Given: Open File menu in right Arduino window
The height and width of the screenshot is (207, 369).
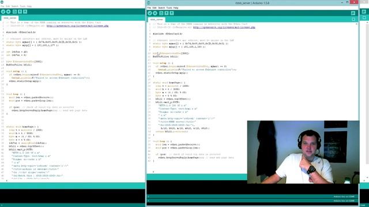Looking at the screenshot, I should (149, 7).
